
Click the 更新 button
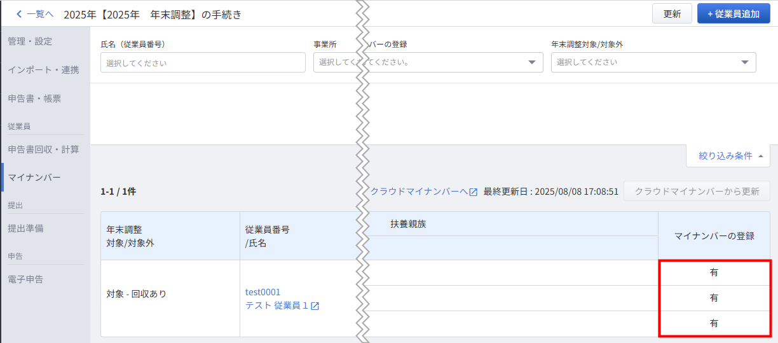click(672, 13)
